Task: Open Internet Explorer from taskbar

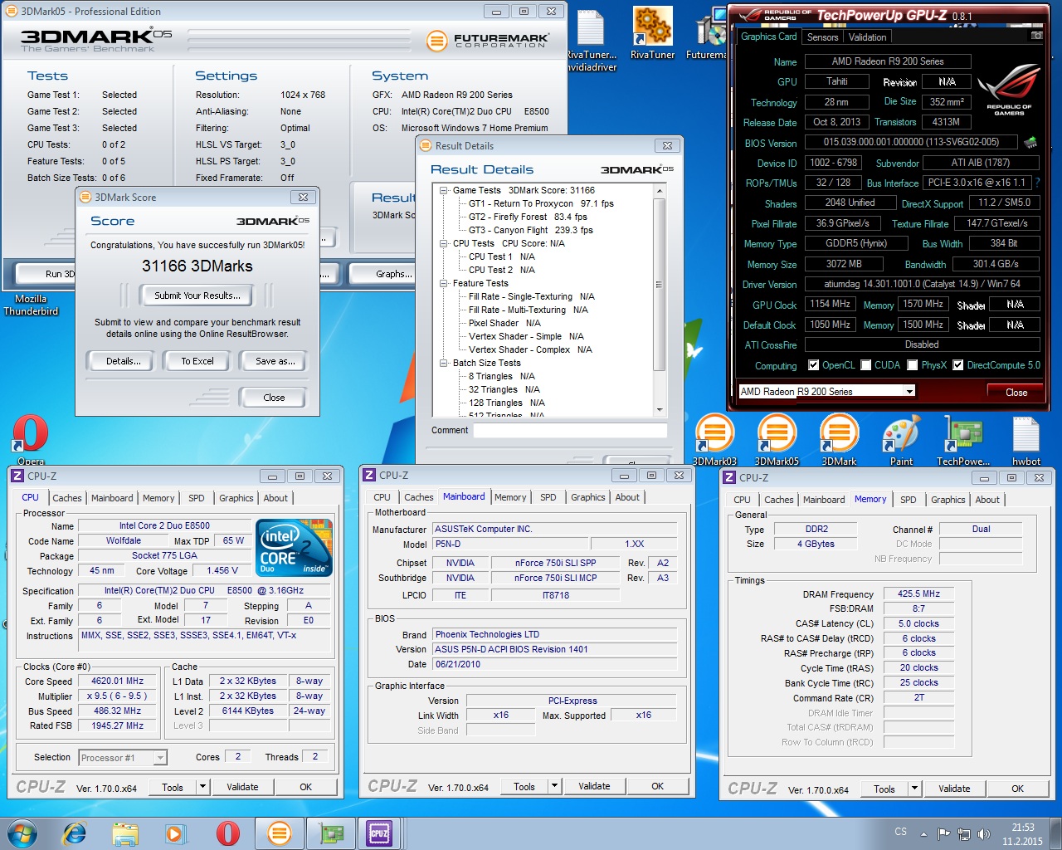Action: coord(75,833)
